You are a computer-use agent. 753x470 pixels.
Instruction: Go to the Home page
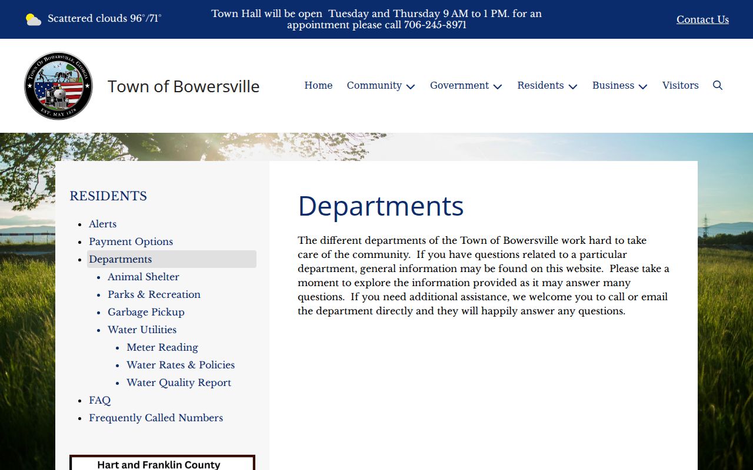click(318, 85)
